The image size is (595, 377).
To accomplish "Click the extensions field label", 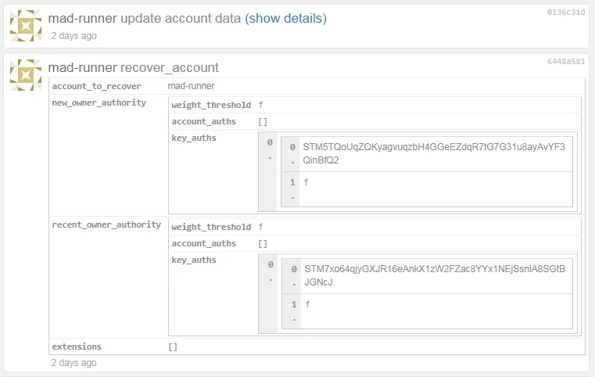I will [77, 346].
